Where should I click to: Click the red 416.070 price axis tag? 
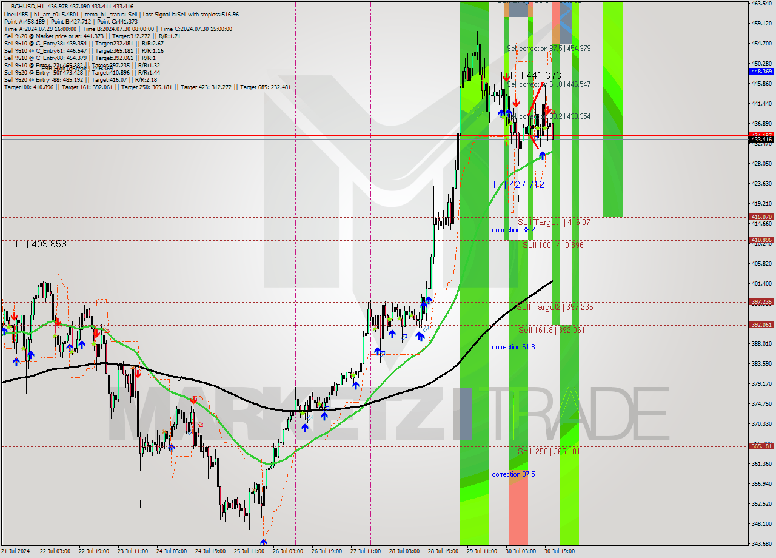[x=761, y=217]
